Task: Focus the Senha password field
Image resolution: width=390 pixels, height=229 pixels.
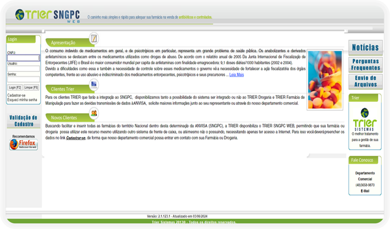Action: pyautogui.click(x=23, y=79)
